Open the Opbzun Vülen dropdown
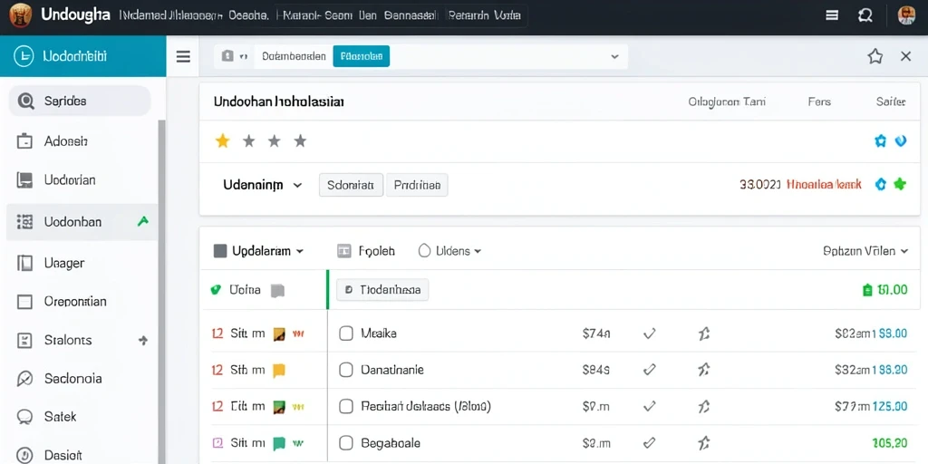 coord(865,251)
